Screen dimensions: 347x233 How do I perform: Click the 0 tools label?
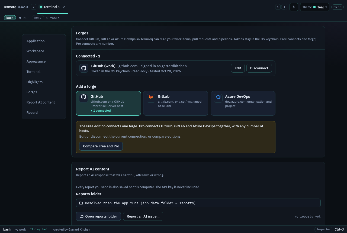pyautogui.click(x=53, y=18)
